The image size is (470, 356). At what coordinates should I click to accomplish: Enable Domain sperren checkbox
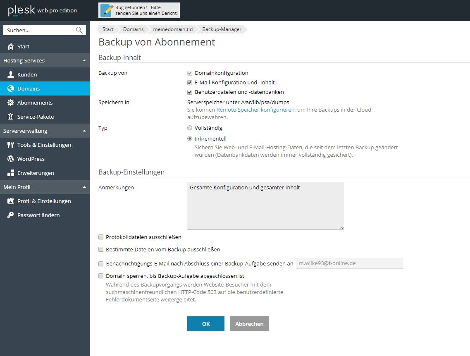[x=101, y=276]
